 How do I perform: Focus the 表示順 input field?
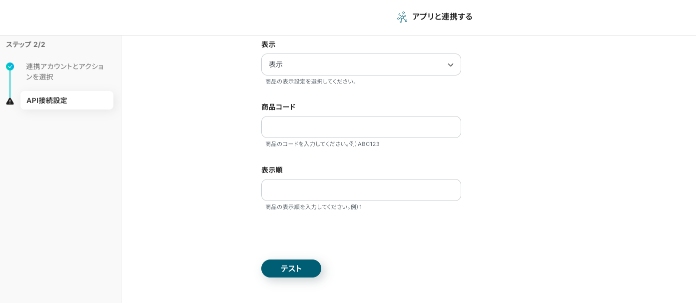click(361, 190)
